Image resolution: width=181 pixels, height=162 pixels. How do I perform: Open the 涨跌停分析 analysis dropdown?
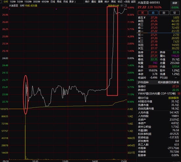[x=114, y=6]
